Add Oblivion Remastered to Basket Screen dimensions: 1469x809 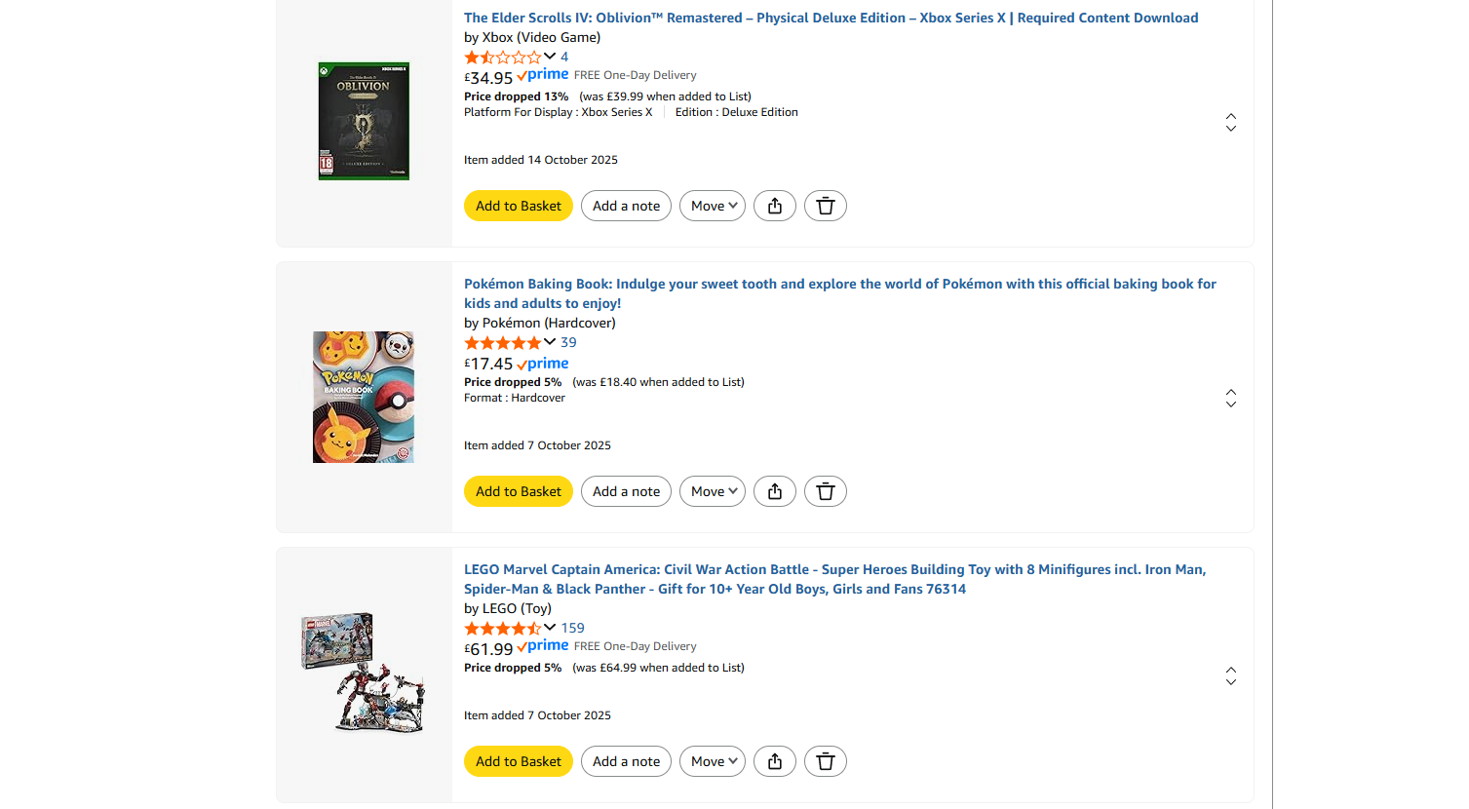click(x=519, y=206)
